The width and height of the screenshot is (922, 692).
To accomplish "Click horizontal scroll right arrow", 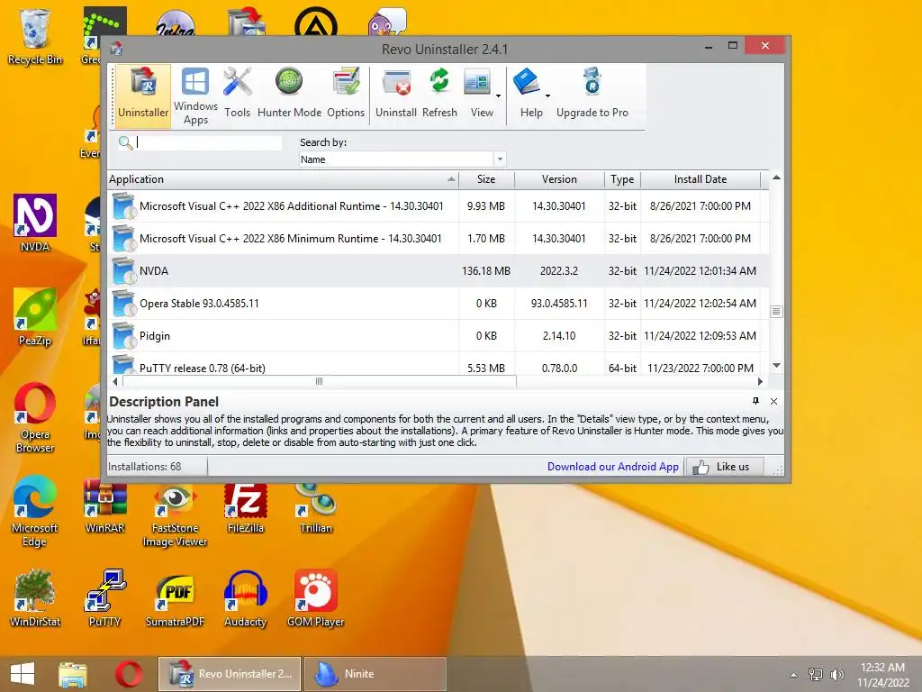I will point(760,381).
